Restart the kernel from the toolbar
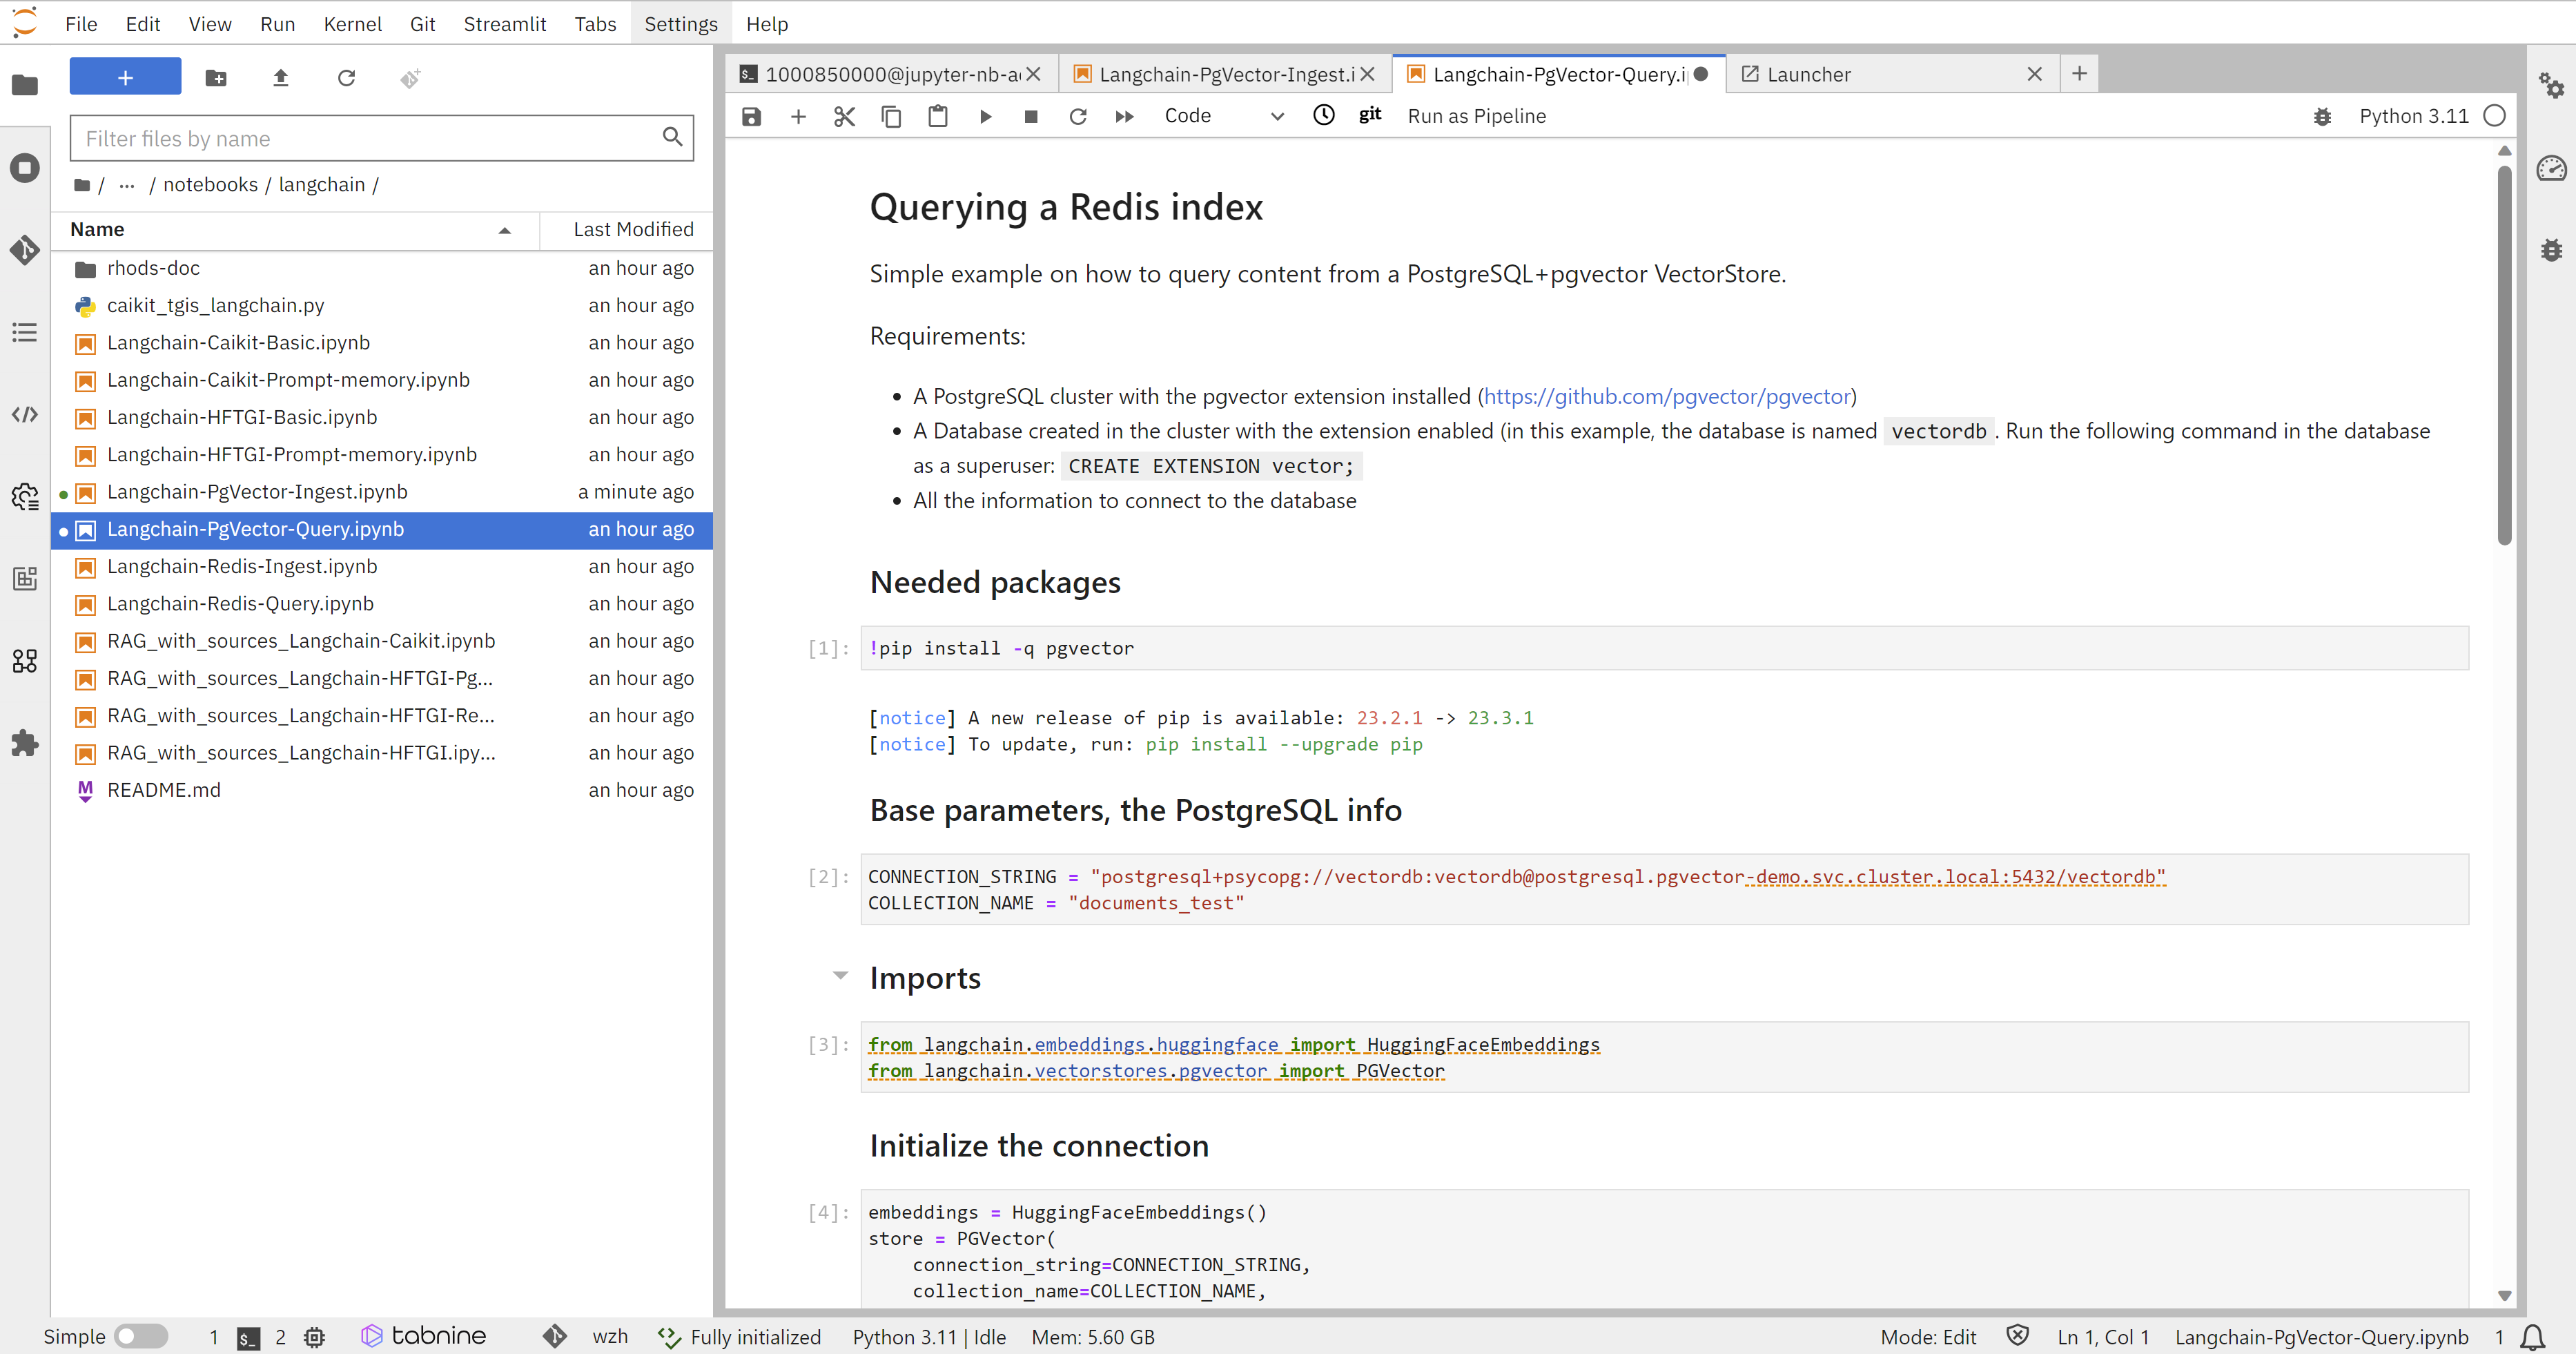The height and width of the screenshot is (1354, 2576). (1077, 116)
